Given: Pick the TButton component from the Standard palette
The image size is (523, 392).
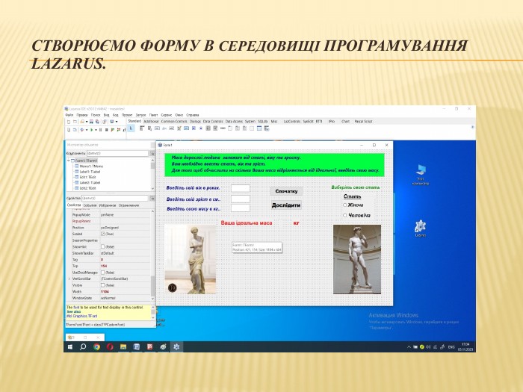Looking at the screenshot, I should (157, 128).
